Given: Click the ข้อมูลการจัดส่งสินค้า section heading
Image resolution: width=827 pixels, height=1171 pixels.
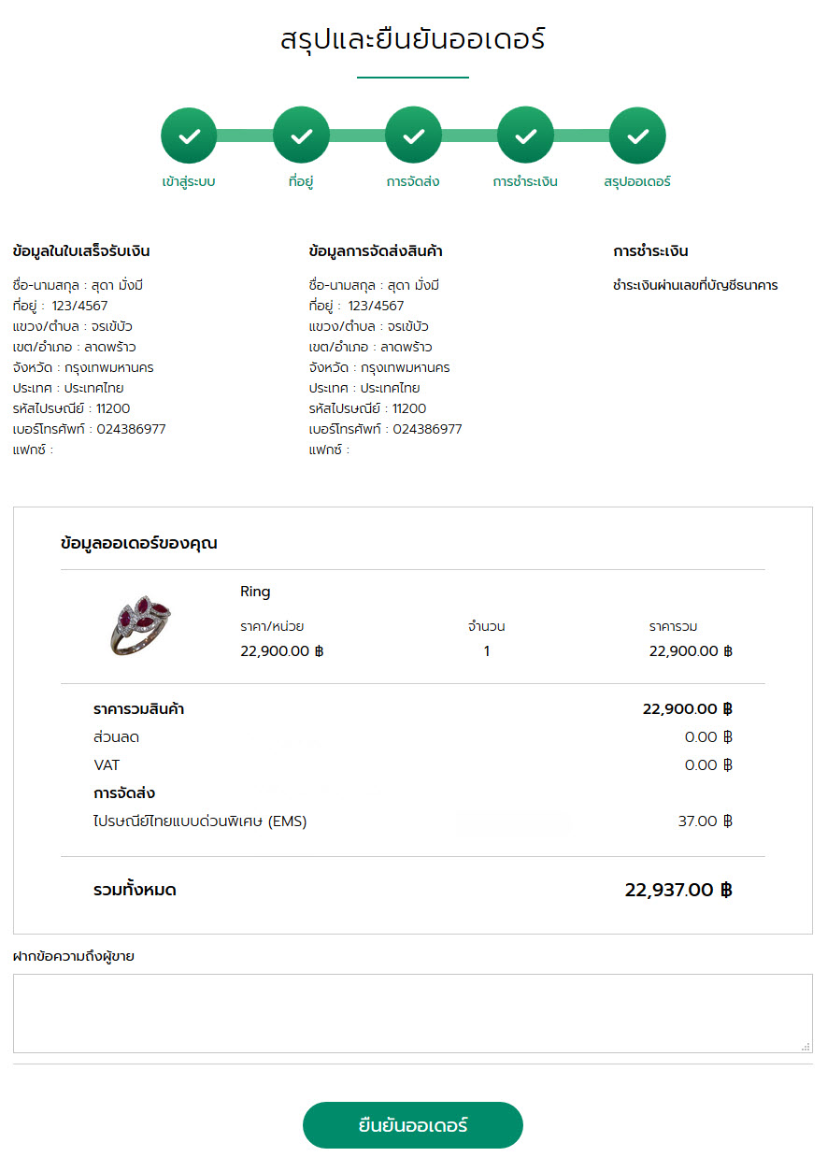Looking at the screenshot, I should pyautogui.click(x=376, y=251).
